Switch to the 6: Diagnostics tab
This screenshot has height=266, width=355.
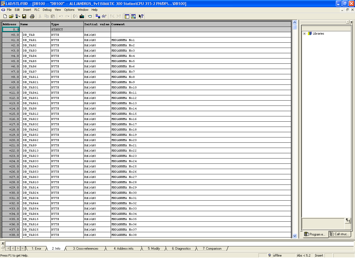pos(181,249)
